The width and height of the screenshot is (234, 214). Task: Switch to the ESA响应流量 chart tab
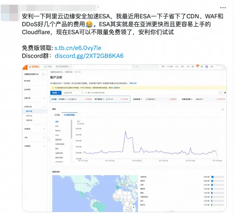(70, 115)
